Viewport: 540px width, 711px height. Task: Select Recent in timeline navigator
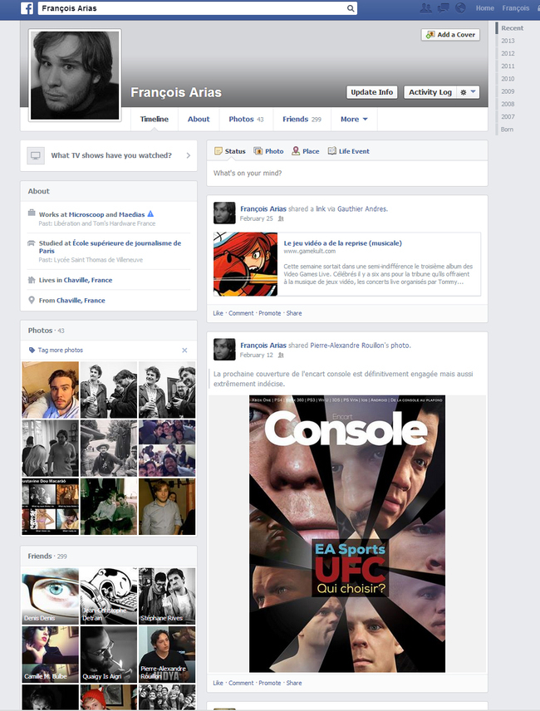coord(513,28)
